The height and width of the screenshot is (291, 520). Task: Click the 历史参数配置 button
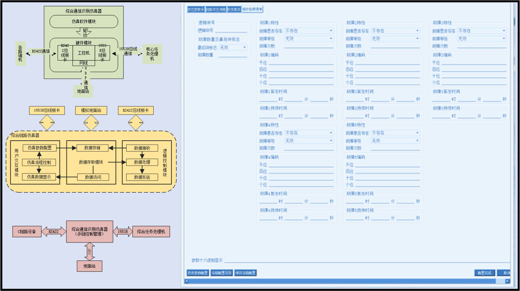[198, 273]
